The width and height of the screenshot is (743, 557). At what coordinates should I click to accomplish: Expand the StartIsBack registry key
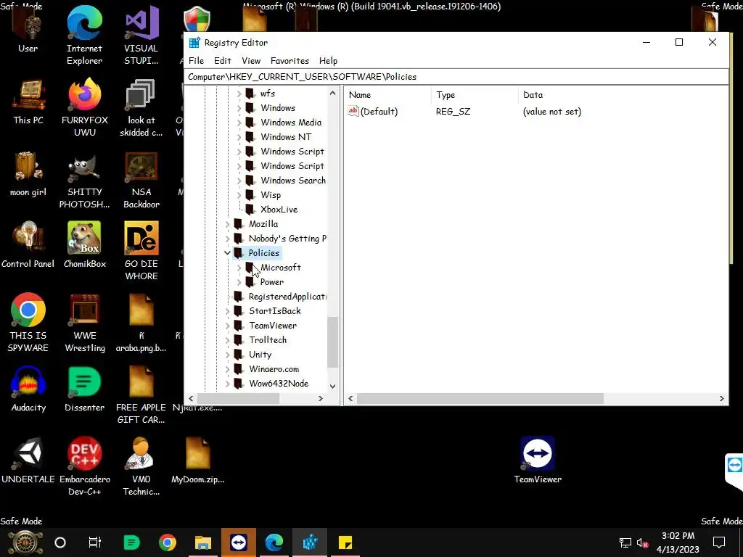point(227,311)
